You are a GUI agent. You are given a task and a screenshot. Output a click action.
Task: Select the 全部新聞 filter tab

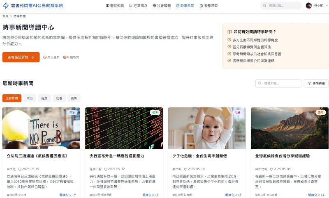pos(12,98)
